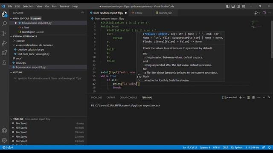Open cour1 file in explorer
Image resolution: width=273 pixels, height=153 pixels.
[x=19, y=59]
